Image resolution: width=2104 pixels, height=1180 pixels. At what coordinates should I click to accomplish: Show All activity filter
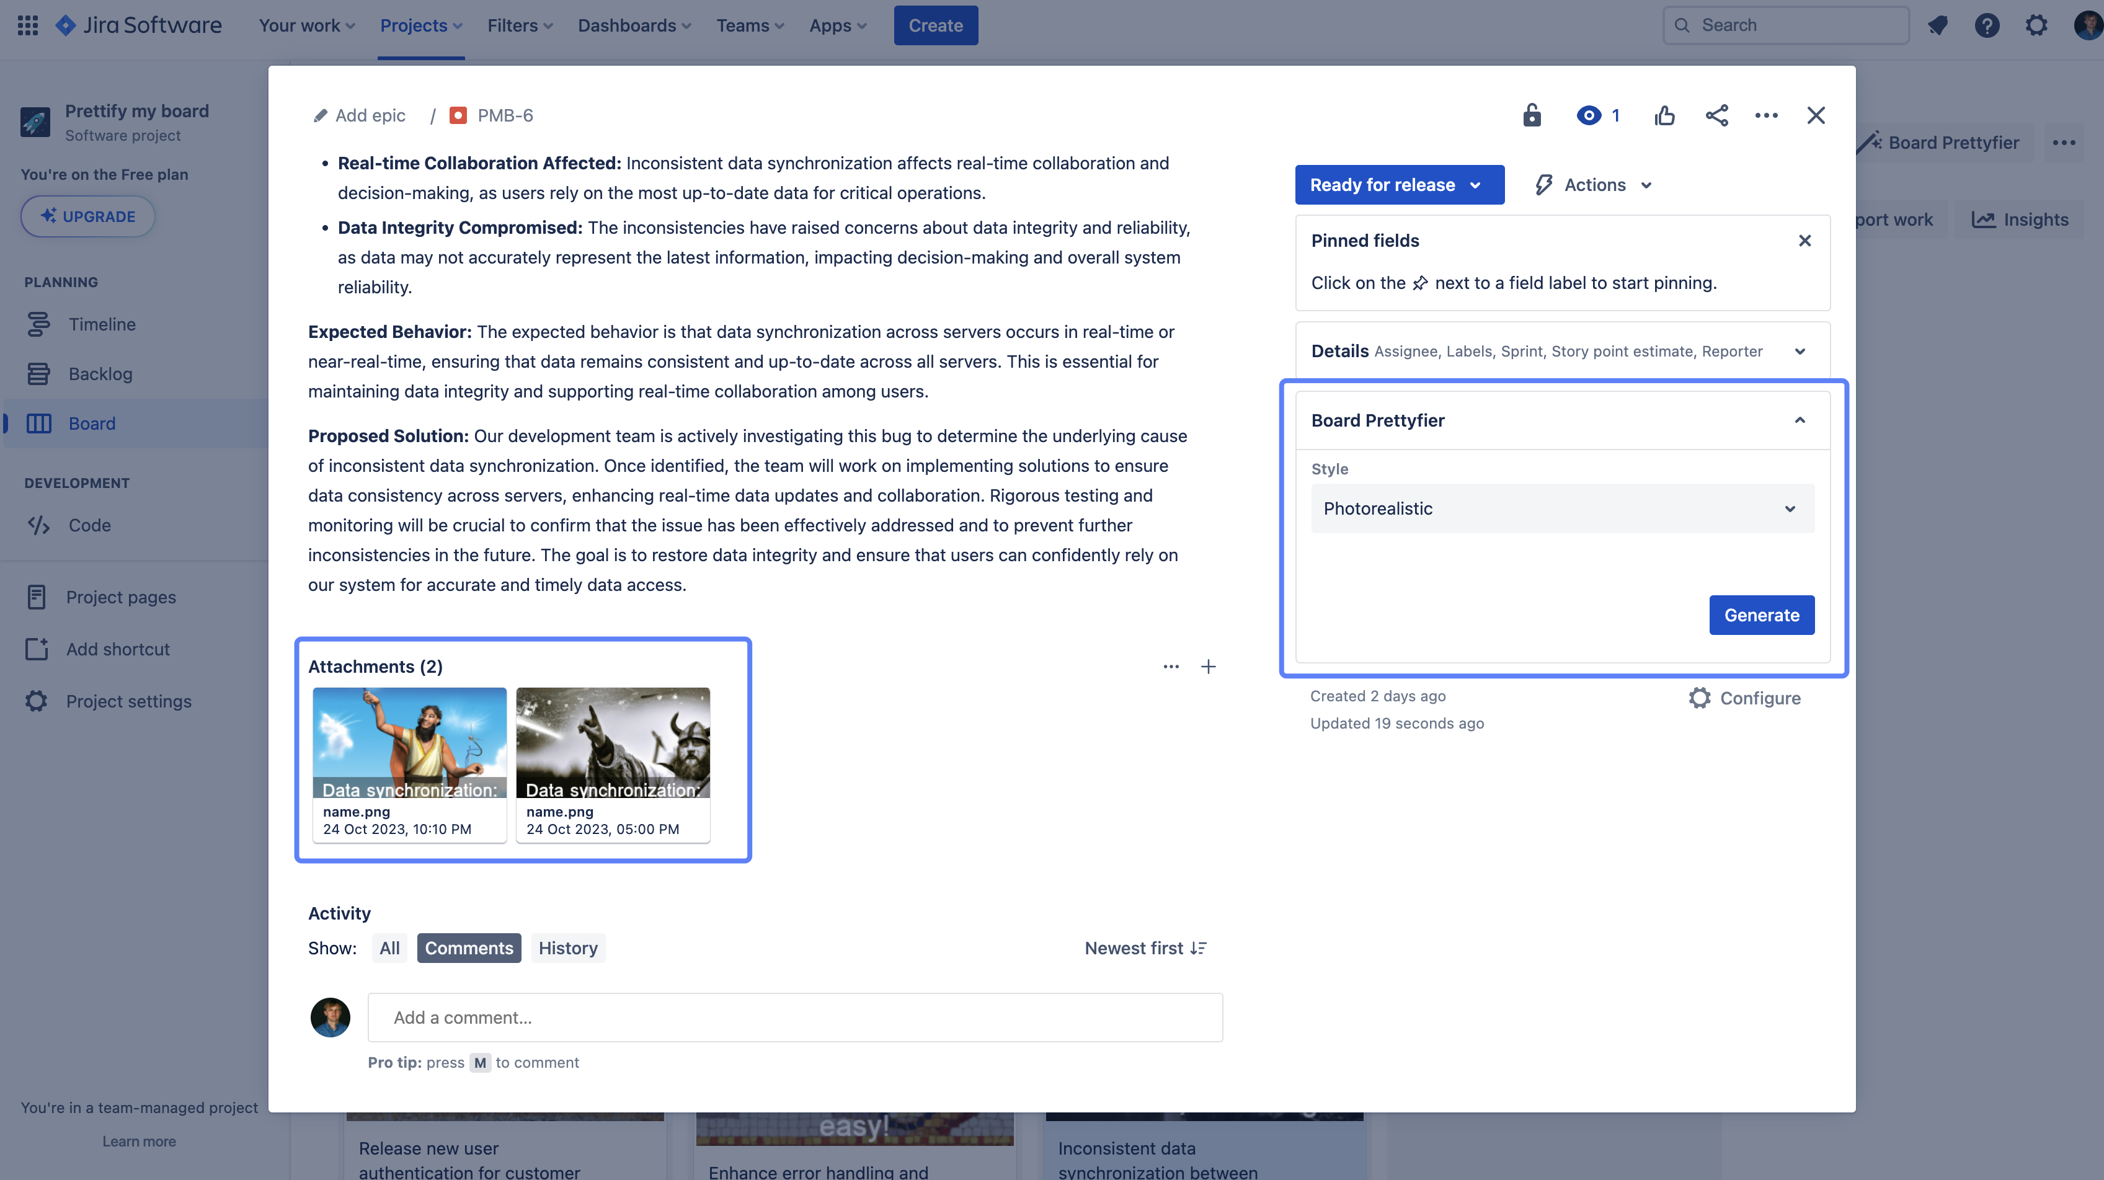pos(389,948)
